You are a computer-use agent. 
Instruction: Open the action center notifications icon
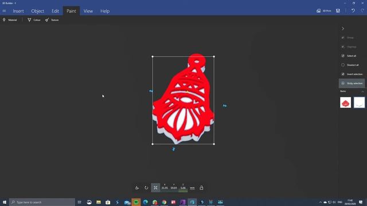361,202
